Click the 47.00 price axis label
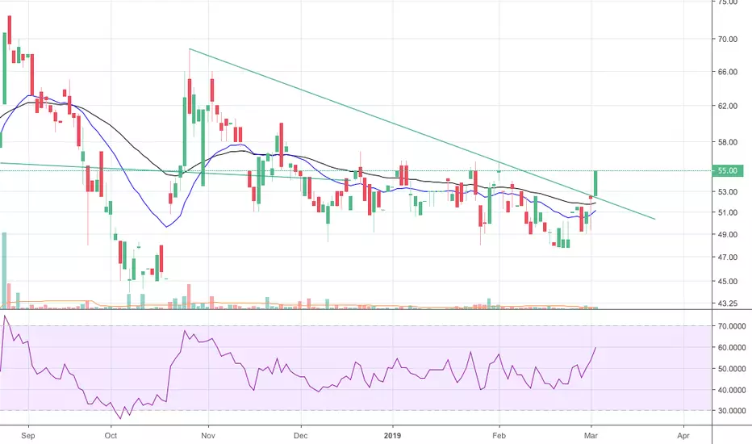Image resolution: width=752 pixels, height=444 pixels. pos(728,258)
